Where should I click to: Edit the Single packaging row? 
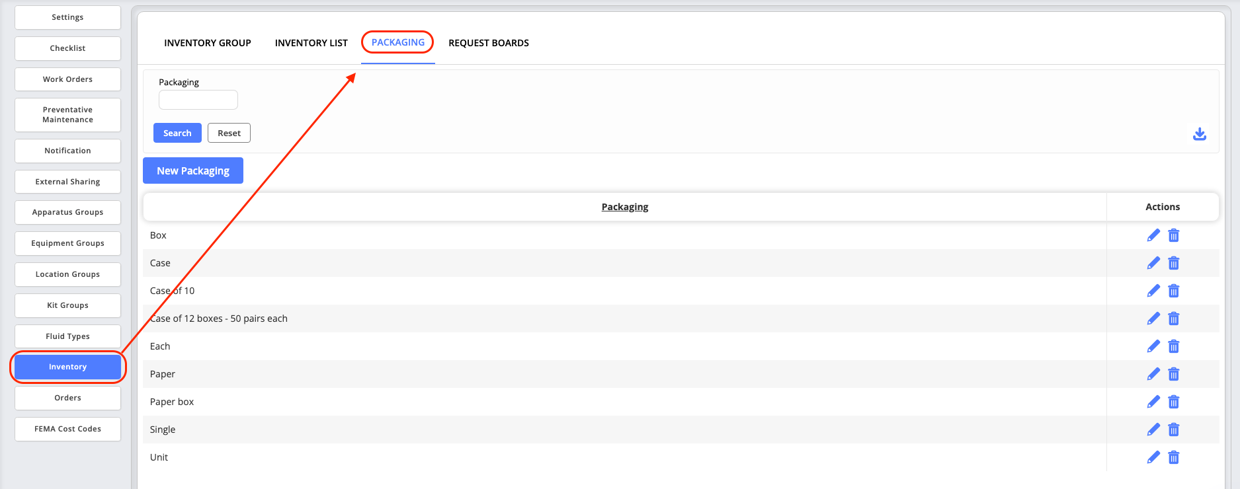click(1153, 430)
